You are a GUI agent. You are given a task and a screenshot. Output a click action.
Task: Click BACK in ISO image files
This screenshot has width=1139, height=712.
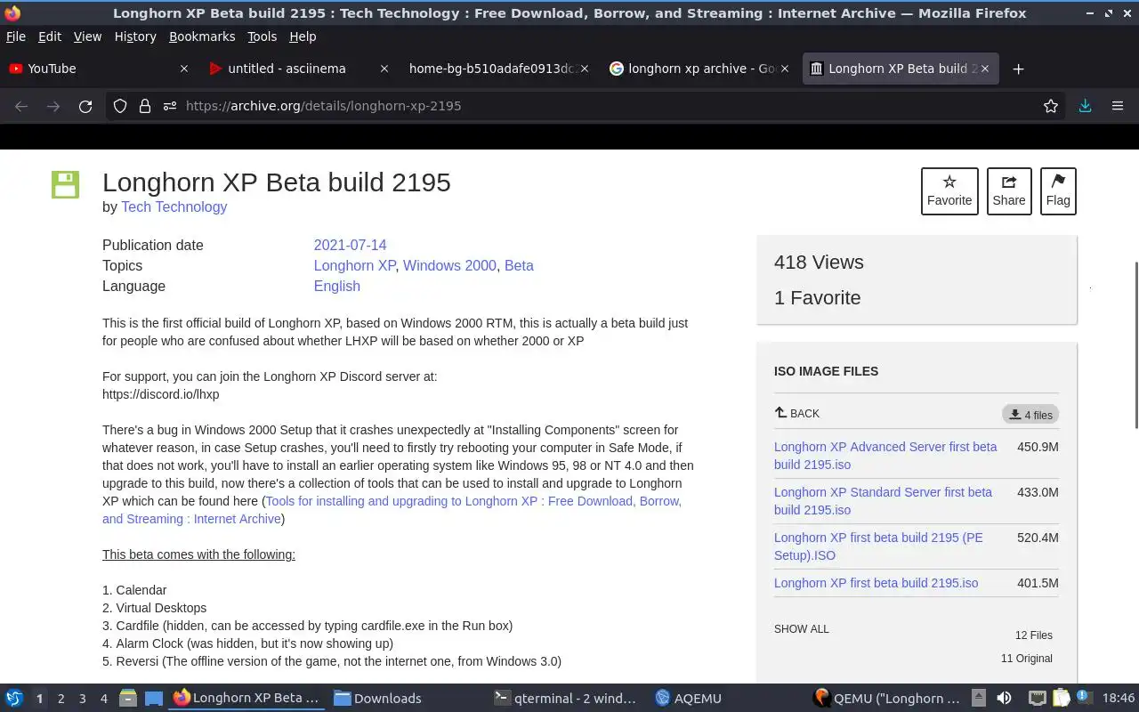[x=797, y=413]
